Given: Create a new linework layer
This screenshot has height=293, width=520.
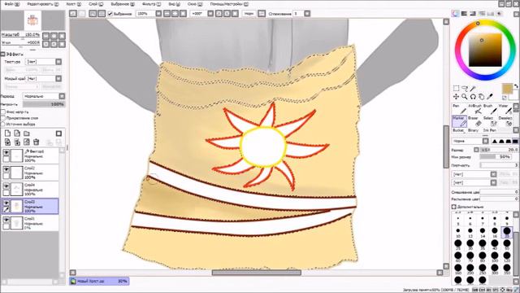Looking at the screenshot, I should (x=17, y=133).
